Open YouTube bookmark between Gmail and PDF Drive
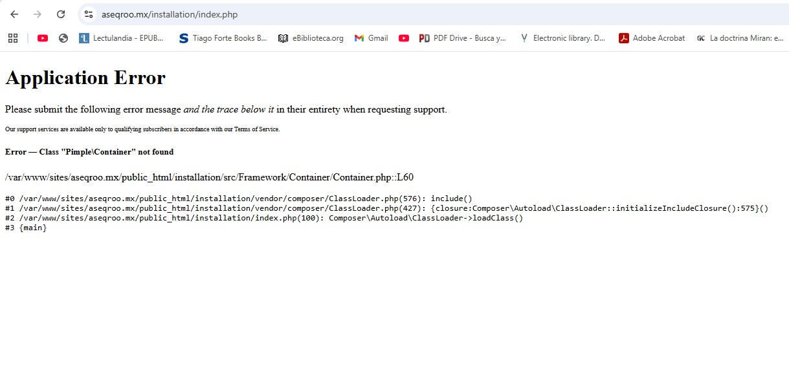The width and height of the screenshot is (789, 388). pyautogui.click(x=404, y=38)
